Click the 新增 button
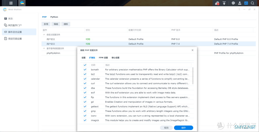The height and width of the screenshot is (132, 259). point(46,24)
